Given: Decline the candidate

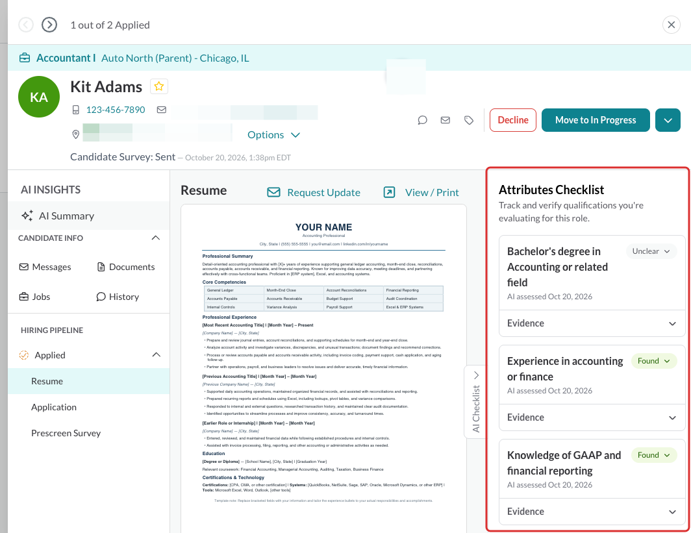Looking at the screenshot, I should click(513, 120).
